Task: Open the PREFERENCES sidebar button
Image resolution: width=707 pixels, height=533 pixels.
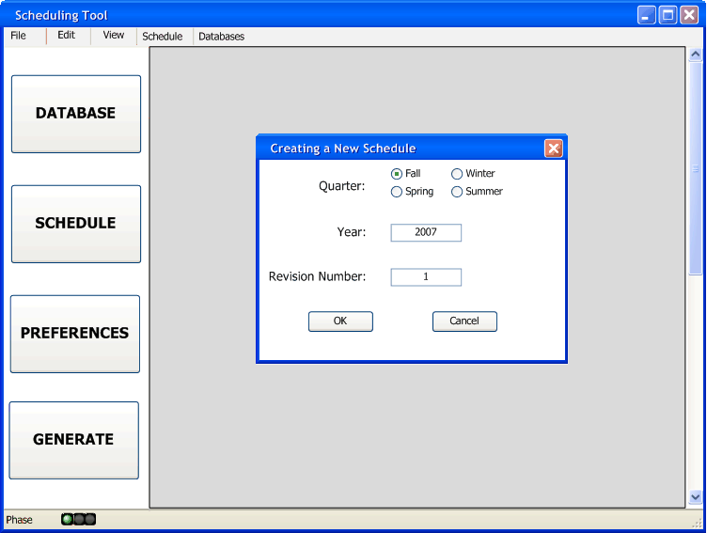Action: click(75, 334)
